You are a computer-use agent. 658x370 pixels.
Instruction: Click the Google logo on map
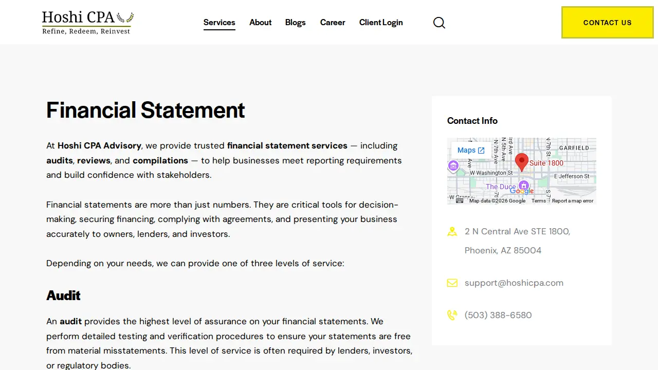point(522,191)
